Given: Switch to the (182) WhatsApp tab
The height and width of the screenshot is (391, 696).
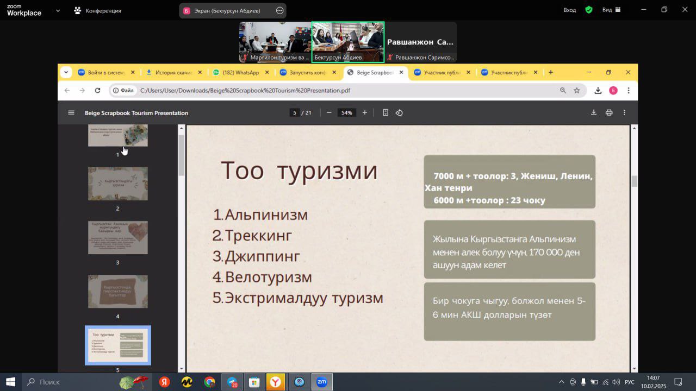Looking at the screenshot, I should point(240,72).
